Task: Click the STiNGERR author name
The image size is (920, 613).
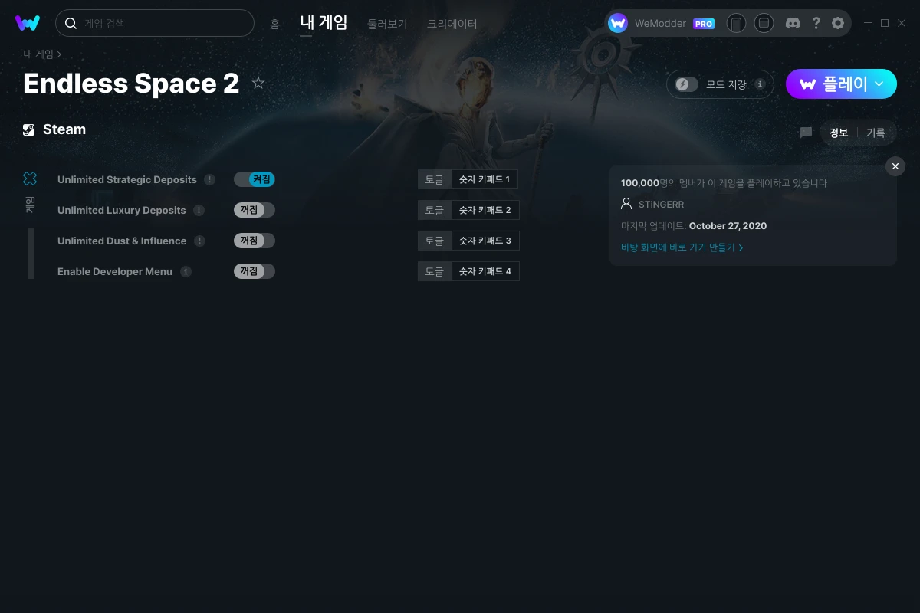Action: coord(661,205)
